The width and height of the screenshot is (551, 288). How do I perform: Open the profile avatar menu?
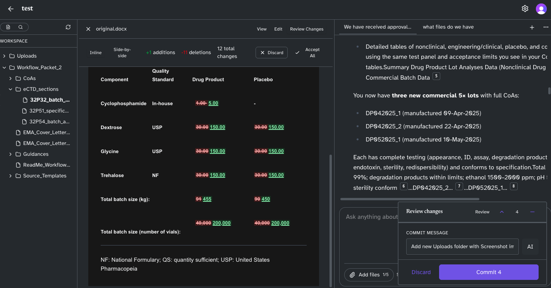[x=541, y=8]
